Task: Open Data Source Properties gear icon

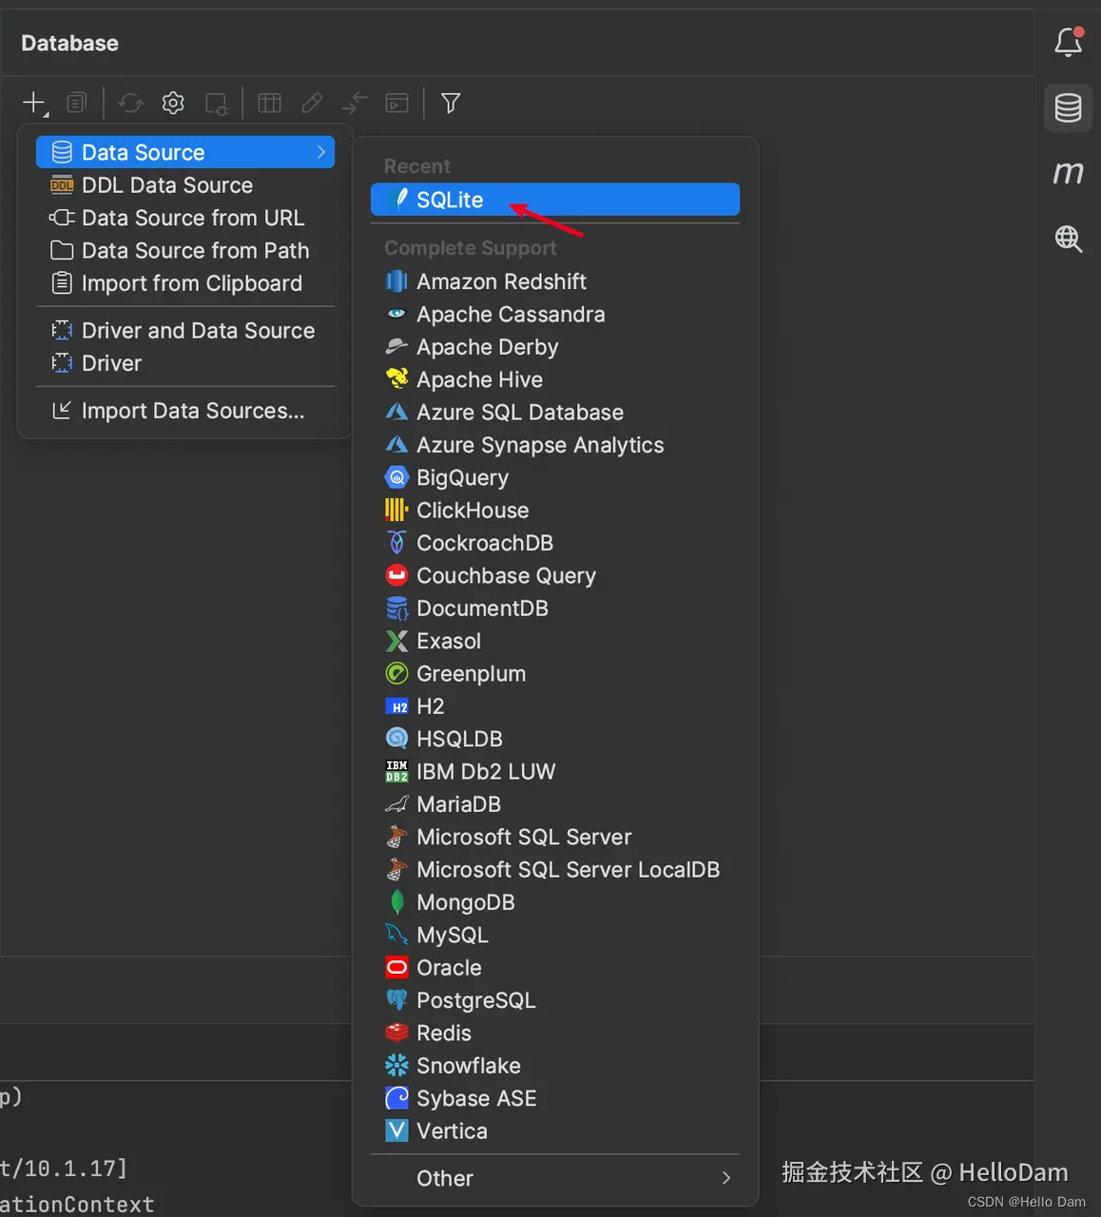Action: 173,103
